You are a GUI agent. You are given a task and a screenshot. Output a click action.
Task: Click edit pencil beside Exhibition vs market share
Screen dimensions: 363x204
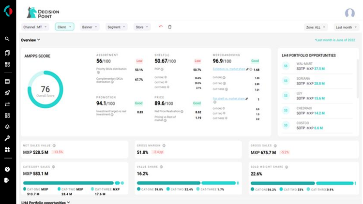click(247, 69)
